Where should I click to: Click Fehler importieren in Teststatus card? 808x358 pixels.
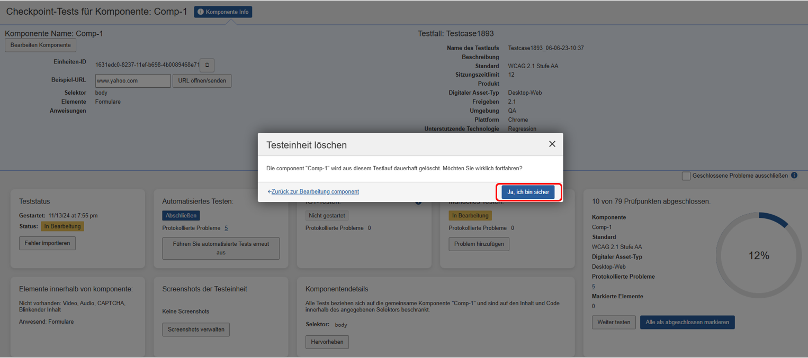(48, 243)
